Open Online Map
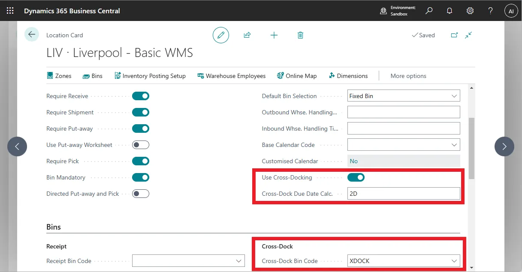522x272 pixels. point(297,76)
